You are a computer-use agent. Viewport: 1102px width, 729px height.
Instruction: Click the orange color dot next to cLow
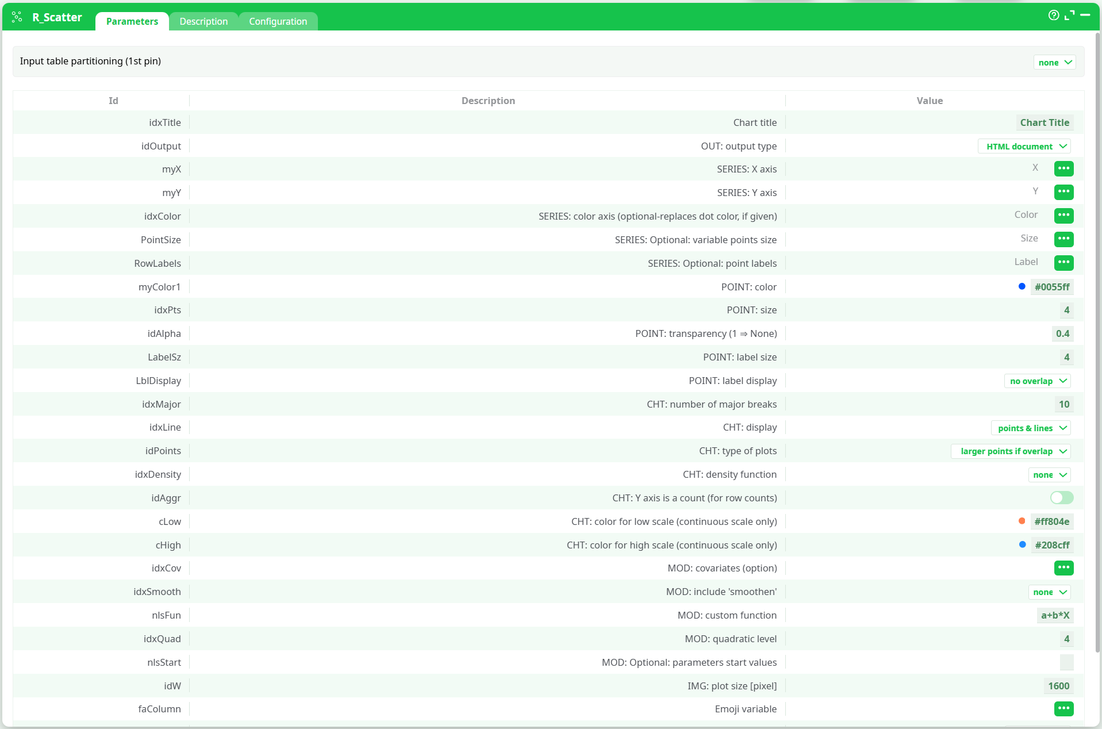point(1022,521)
